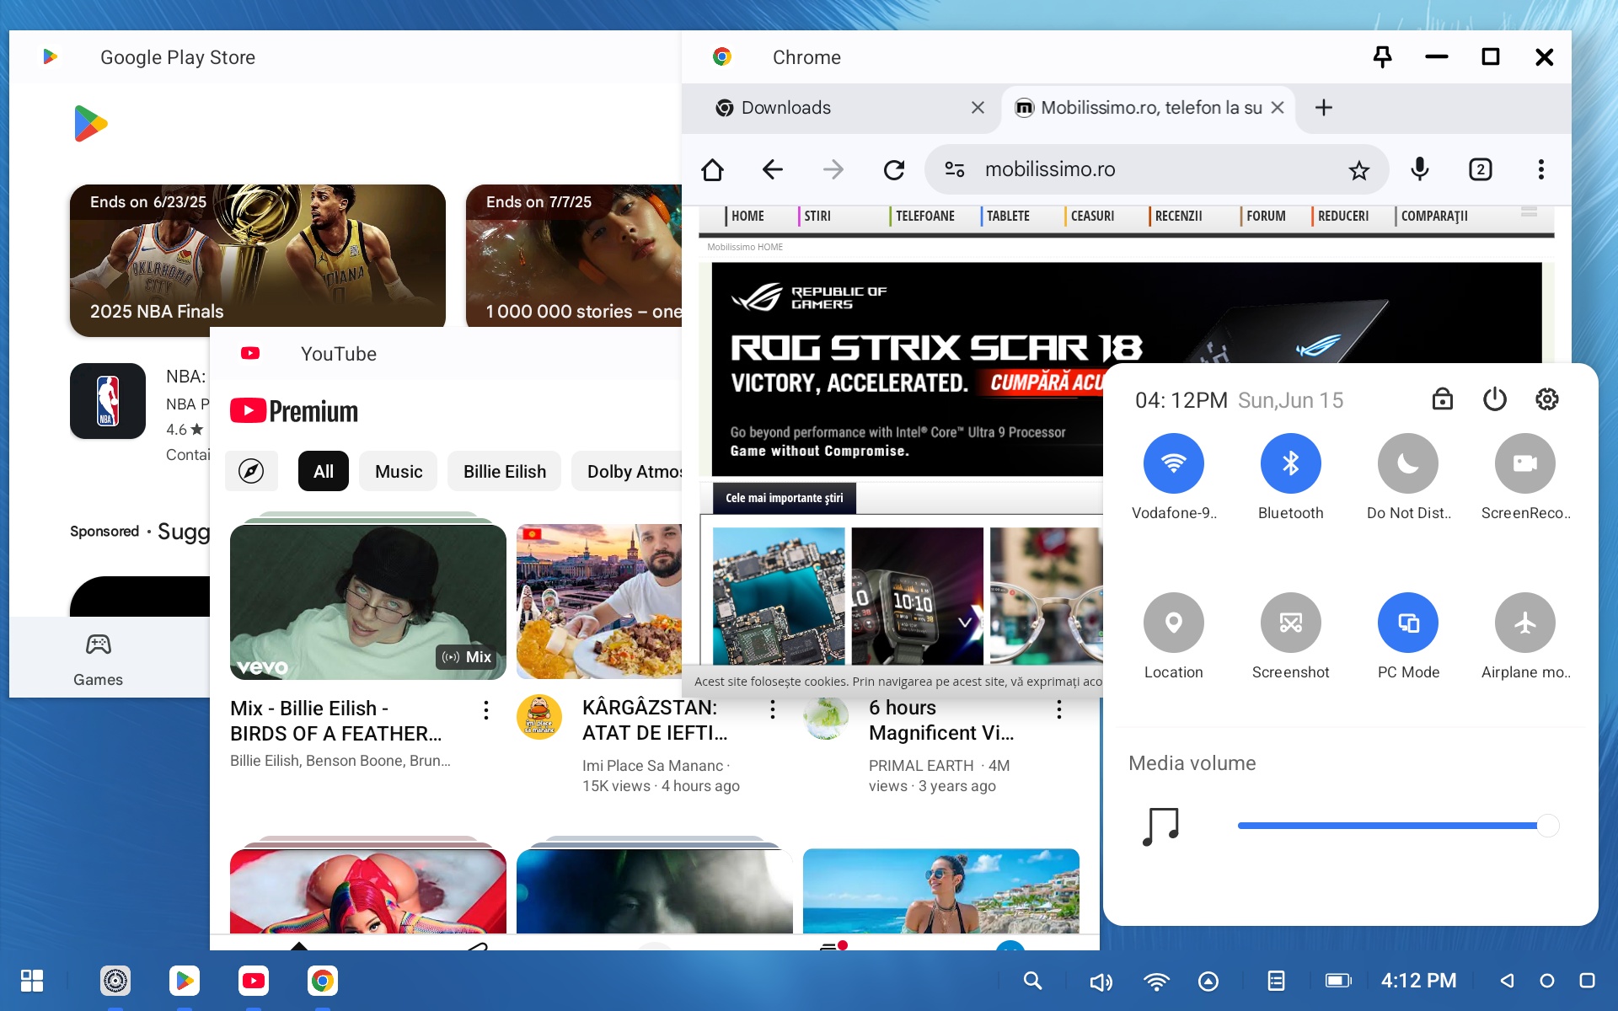Start voice search in Chrome
Screen dimensions: 1618x1011
pos(1420,169)
